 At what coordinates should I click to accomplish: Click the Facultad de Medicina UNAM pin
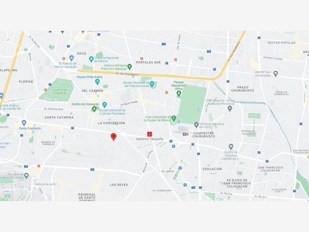(26, 175)
